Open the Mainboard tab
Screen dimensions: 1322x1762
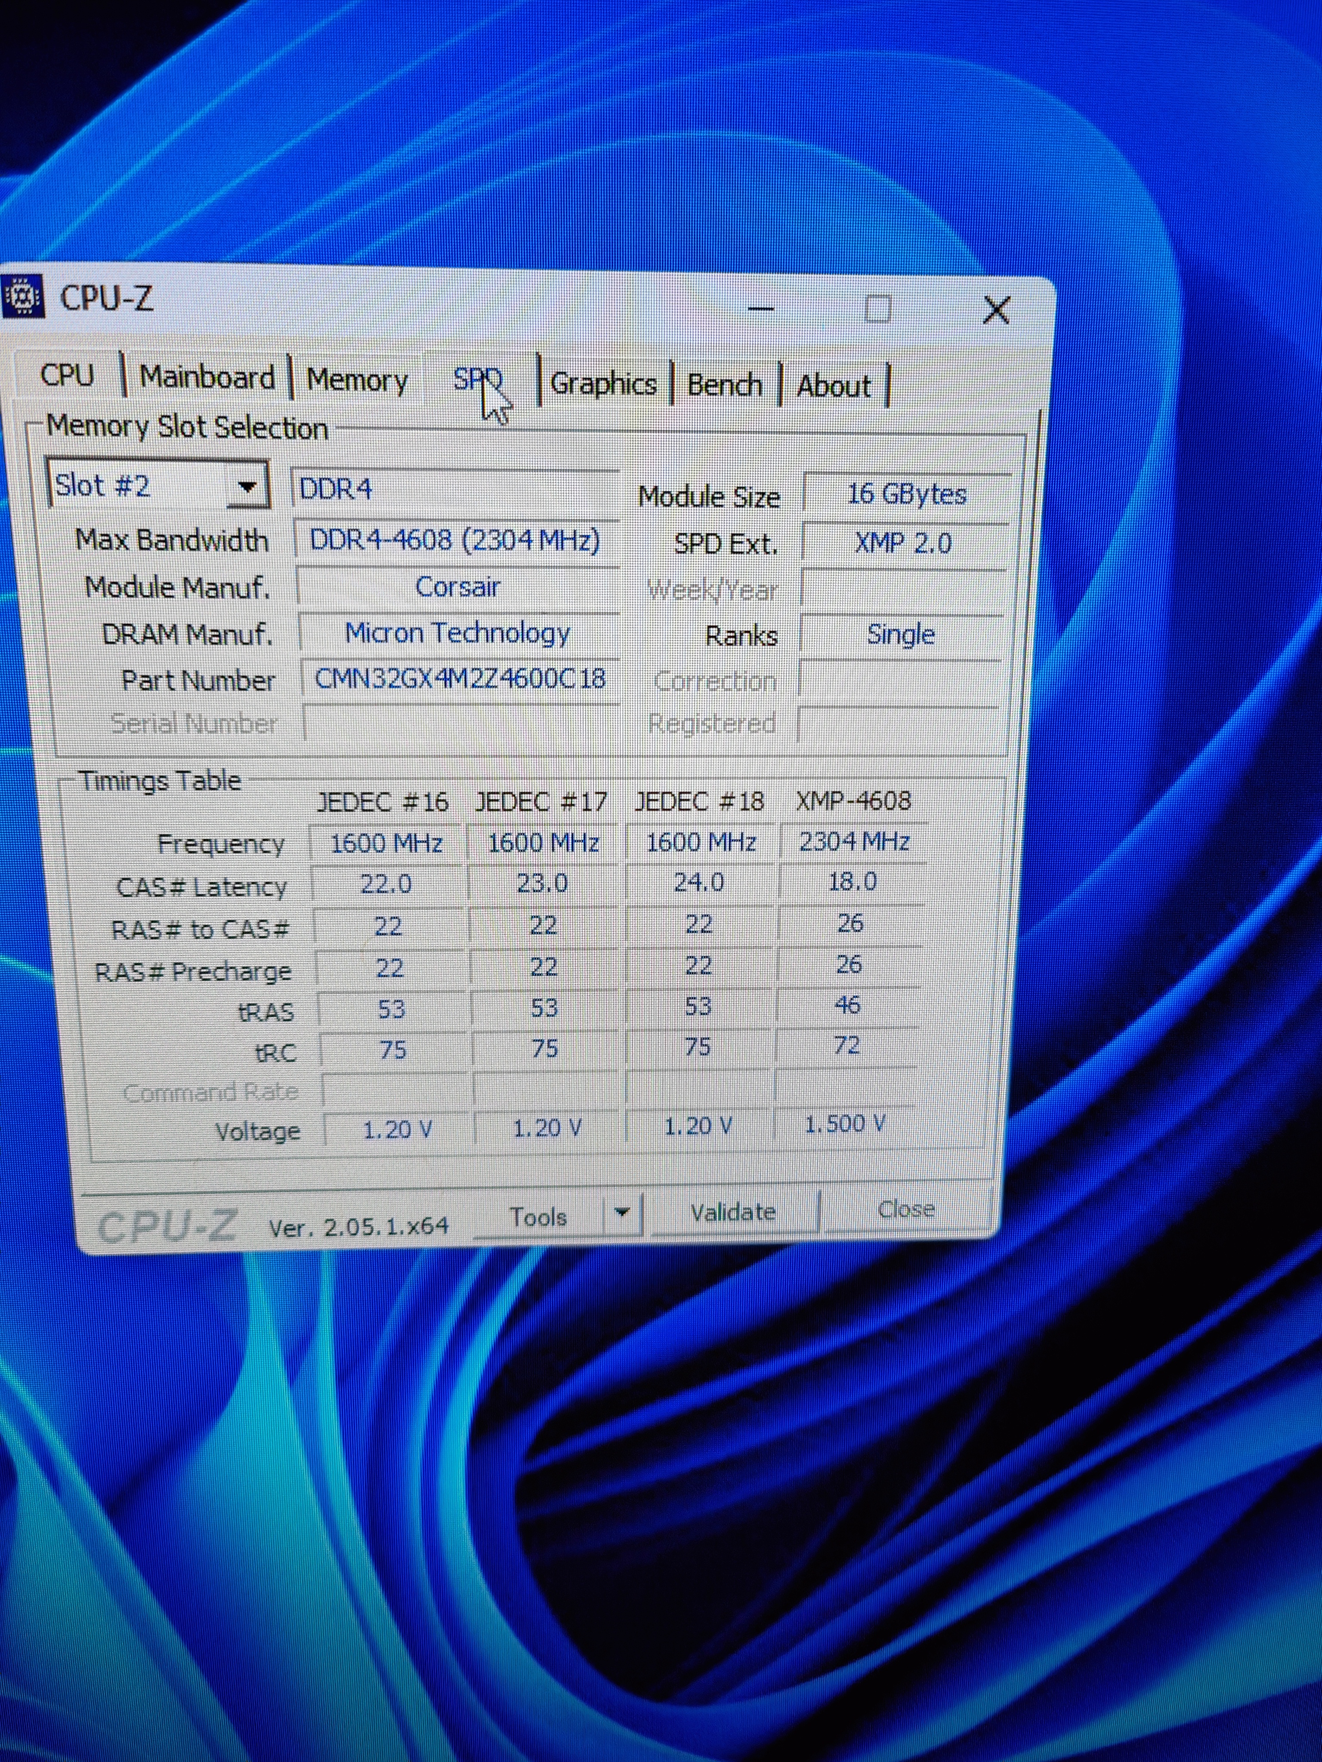(207, 378)
